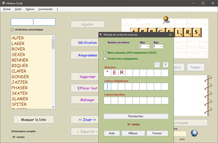Insert question mark wildcard button
Screen dimensions: 218x143
(165, 65)
